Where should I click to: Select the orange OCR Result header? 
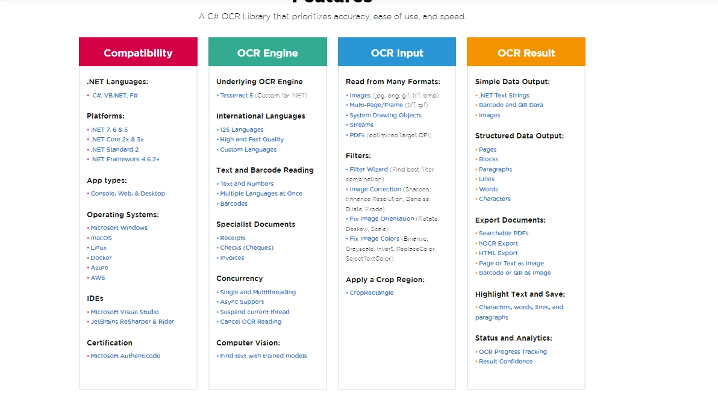coord(526,53)
